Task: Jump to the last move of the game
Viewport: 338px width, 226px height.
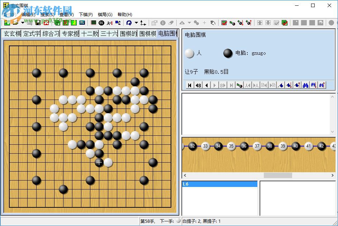Action: (x=230, y=85)
